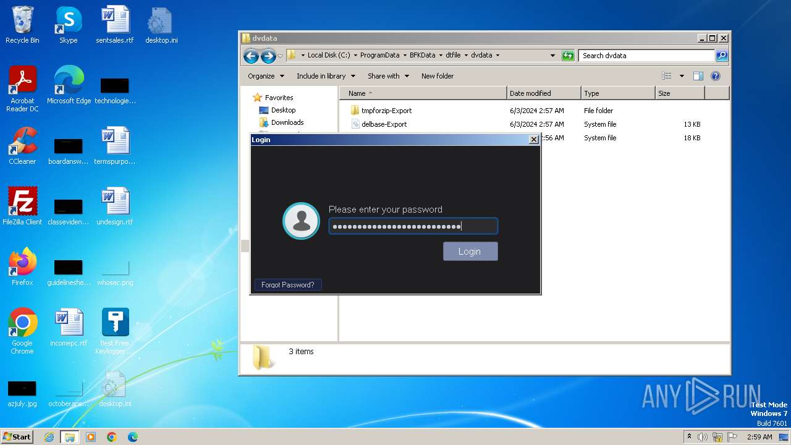This screenshot has width=791, height=445.
Task: Expand arrow after dvdata breadcrumb
Action: coord(497,55)
